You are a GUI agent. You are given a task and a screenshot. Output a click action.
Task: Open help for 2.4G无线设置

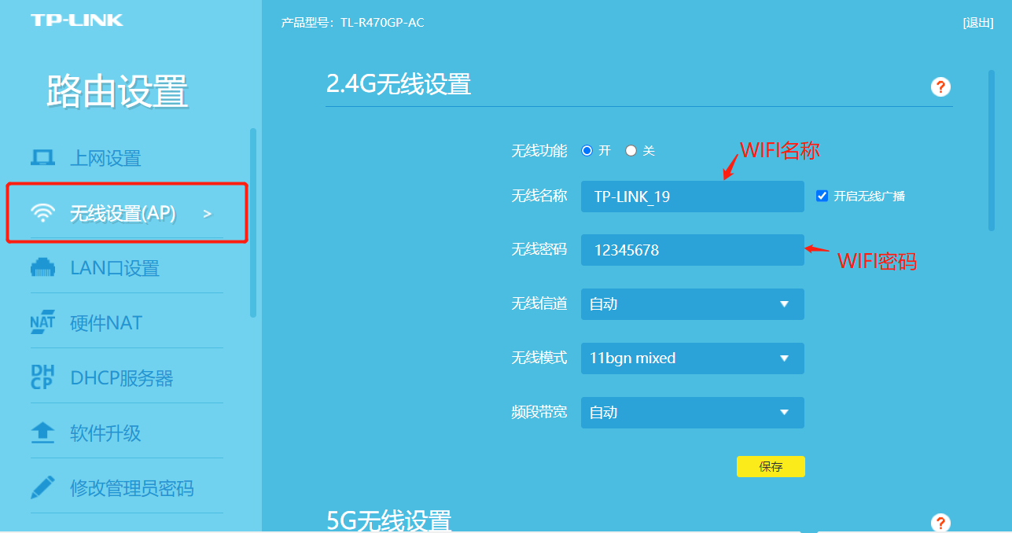tap(940, 87)
